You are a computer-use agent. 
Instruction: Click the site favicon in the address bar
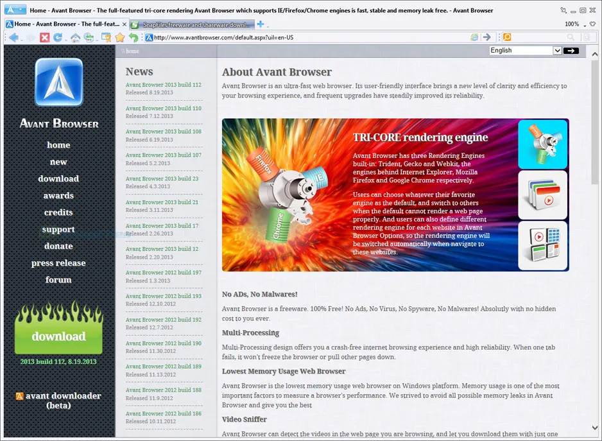click(149, 37)
